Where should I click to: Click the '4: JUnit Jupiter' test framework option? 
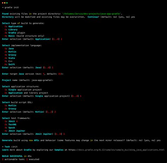(15, 131)
